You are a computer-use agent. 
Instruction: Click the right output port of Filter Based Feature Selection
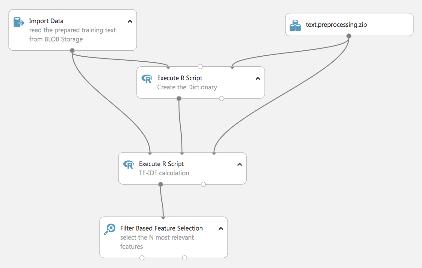pos(185,258)
